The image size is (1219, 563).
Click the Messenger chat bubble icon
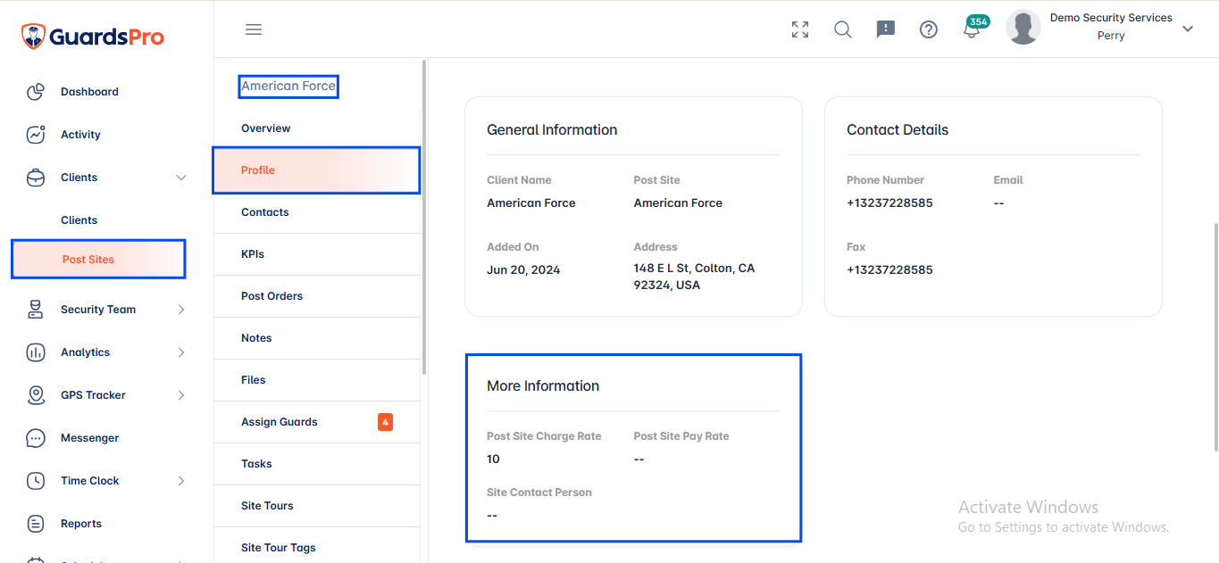tap(36, 438)
